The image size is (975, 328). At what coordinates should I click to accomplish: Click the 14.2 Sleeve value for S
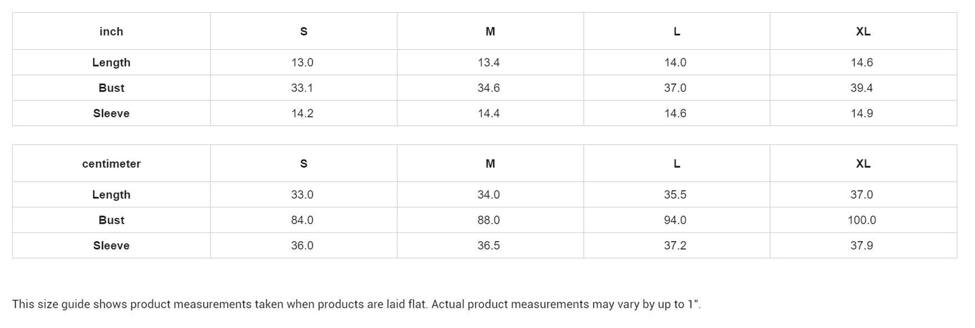click(x=302, y=114)
